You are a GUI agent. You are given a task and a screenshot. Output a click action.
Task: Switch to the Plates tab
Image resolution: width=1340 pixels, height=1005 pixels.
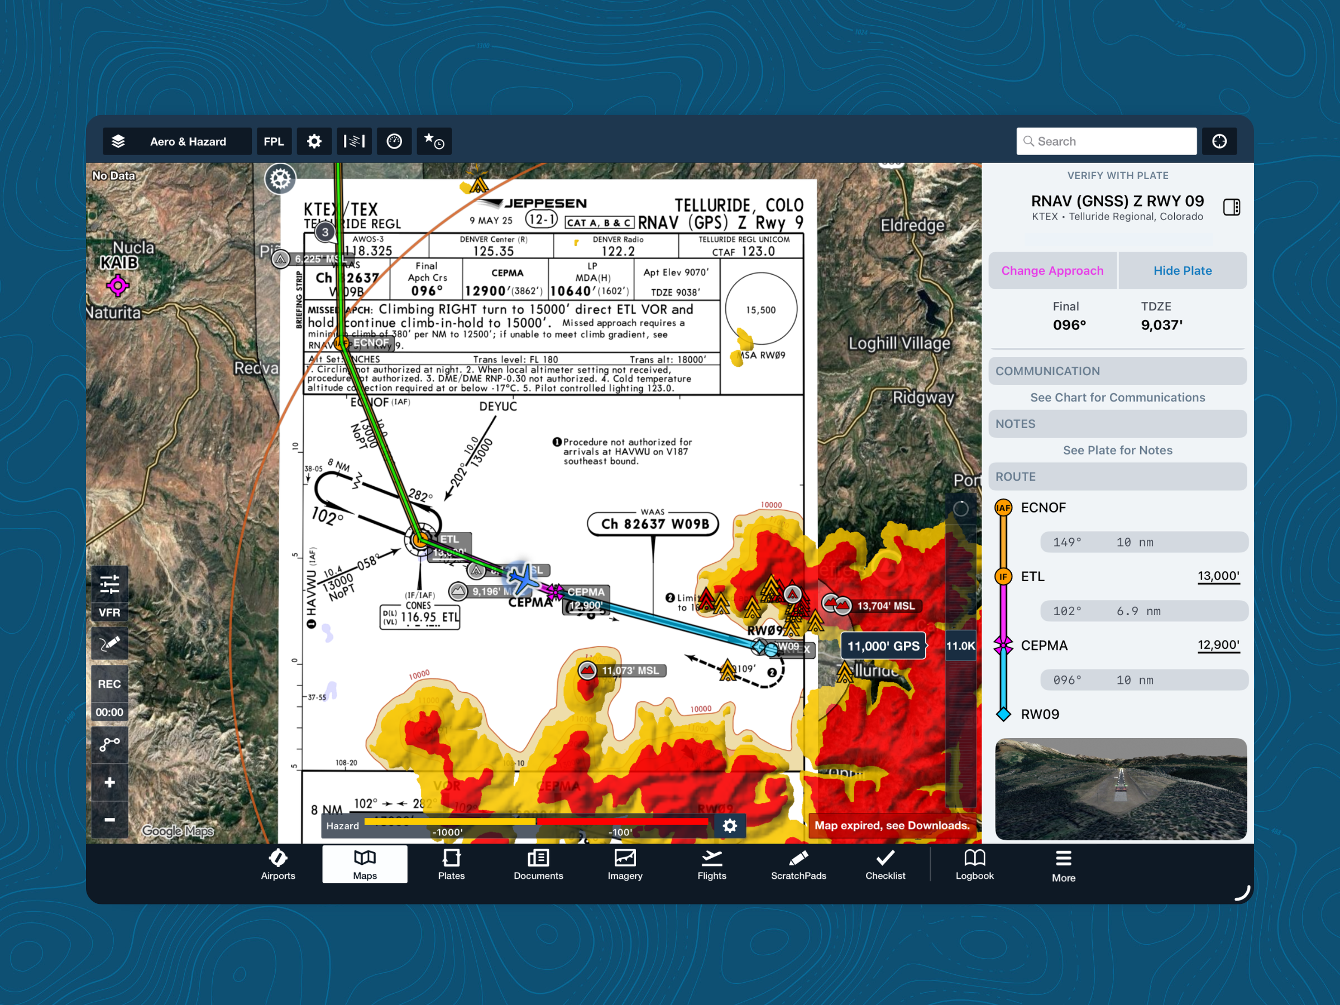click(x=451, y=865)
